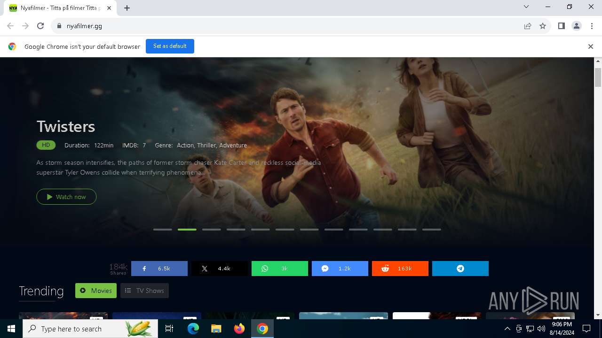Bookmark this page with the star icon
This screenshot has height=338, width=602.
(543, 26)
